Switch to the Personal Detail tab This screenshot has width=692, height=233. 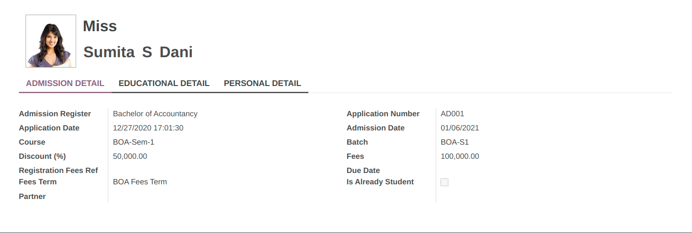click(263, 83)
